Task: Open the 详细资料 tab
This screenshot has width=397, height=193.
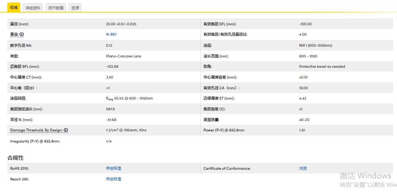Action: pyautogui.click(x=33, y=8)
